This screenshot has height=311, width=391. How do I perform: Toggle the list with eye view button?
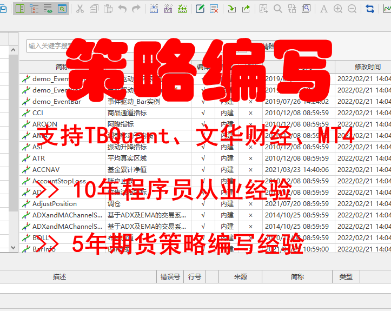tap(48, 9)
